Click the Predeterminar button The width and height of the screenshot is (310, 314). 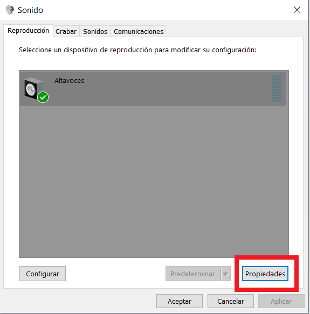coord(193,274)
